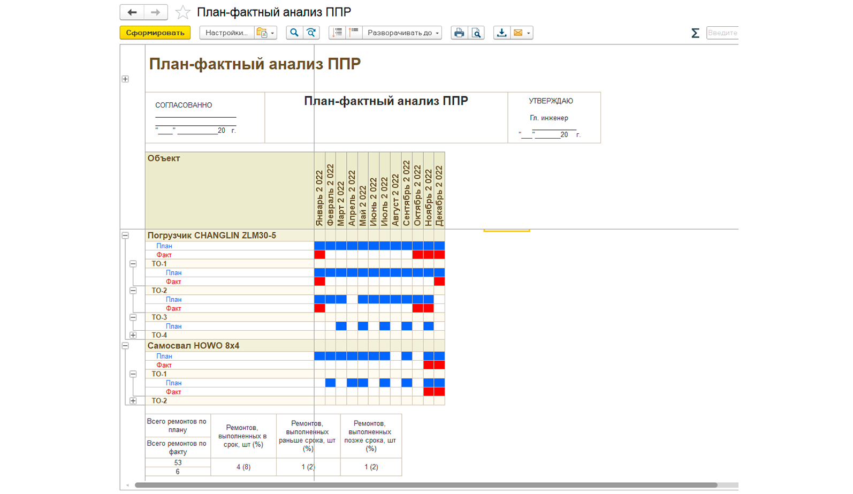Open report variants dropdown next to Настройки
This screenshot has height=494, width=853.
(265, 33)
